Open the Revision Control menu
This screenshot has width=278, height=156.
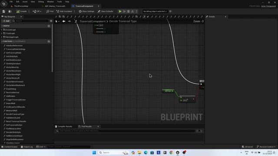[266, 147]
